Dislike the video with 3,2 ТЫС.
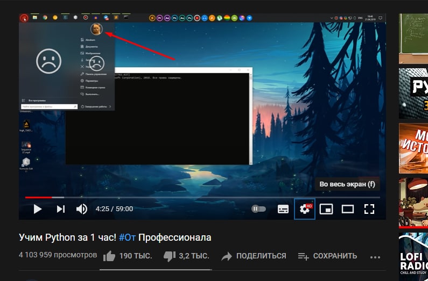The width and height of the screenshot is (428, 281). 186,256
